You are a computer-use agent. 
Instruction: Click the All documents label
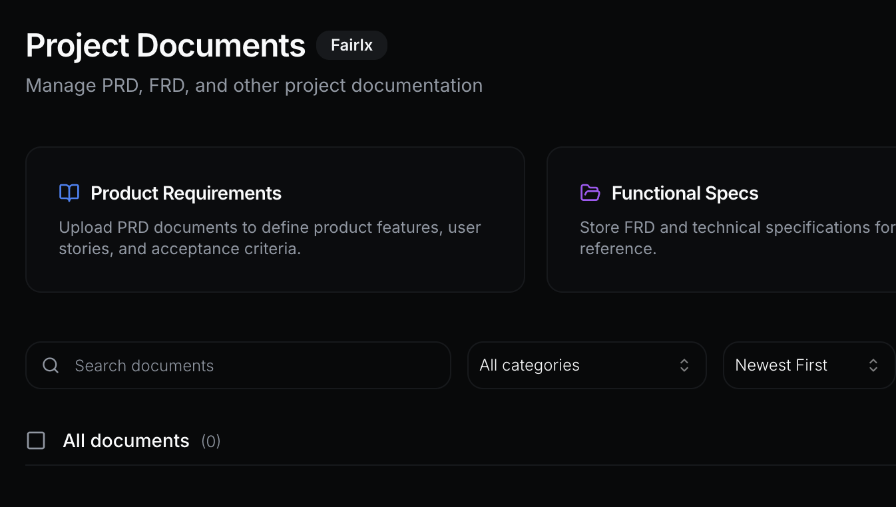[126, 440]
